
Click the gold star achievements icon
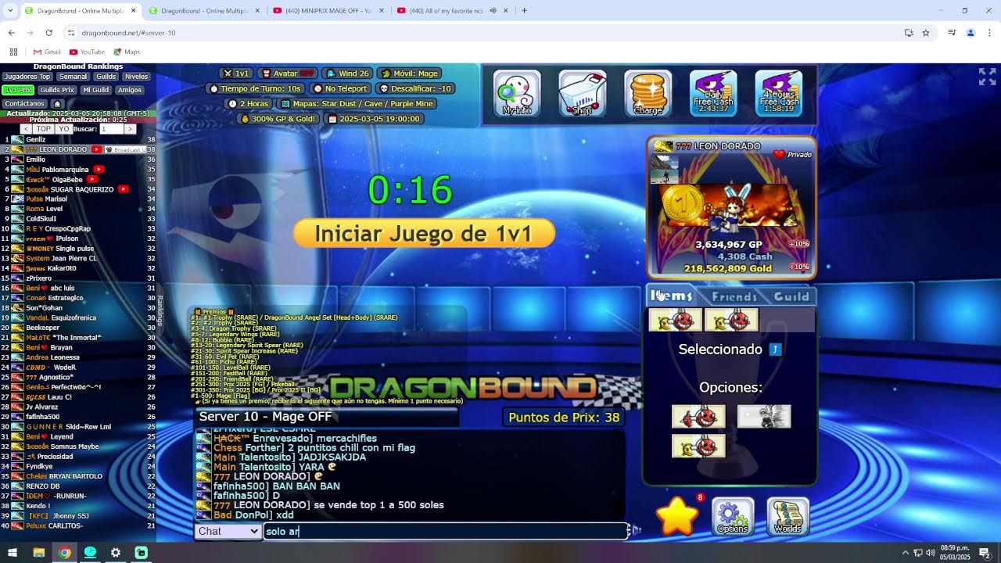tap(677, 515)
